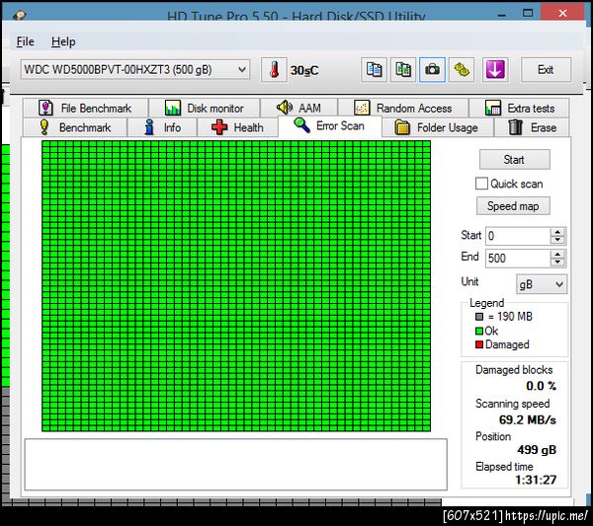
Task: Increase the End value with up arrow
Action: pyautogui.click(x=557, y=255)
